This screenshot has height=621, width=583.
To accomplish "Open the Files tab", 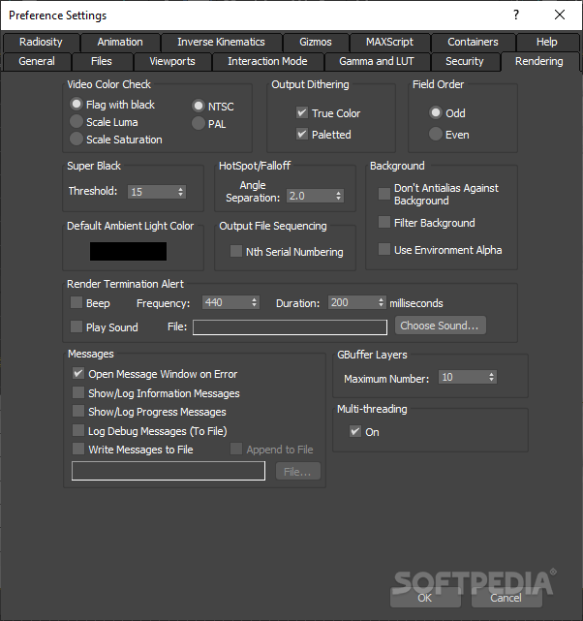I will point(102,61).
